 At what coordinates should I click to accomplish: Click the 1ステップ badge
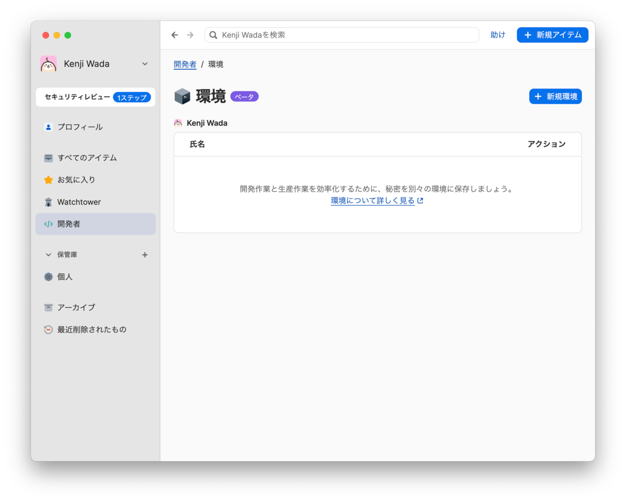pos(132,97)
